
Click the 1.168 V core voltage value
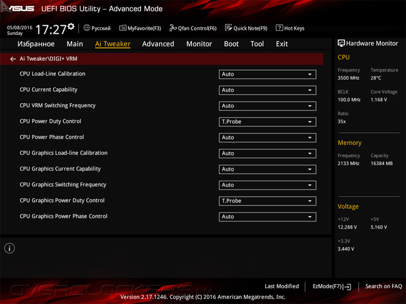[378, 100]
